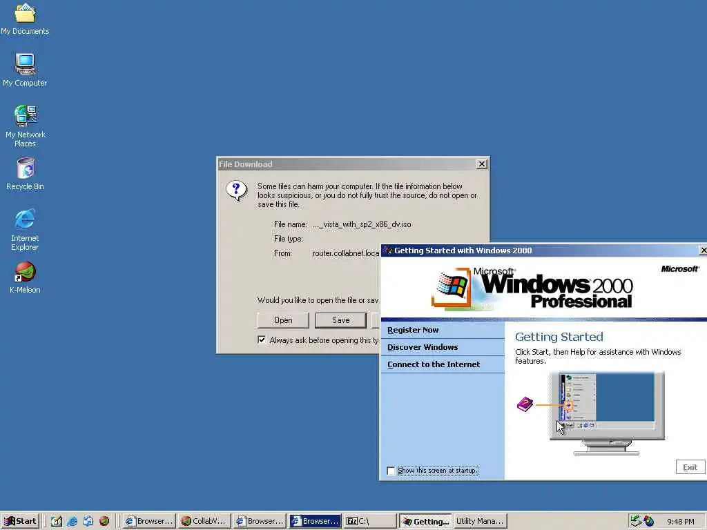This screenshot has width=707, height=530.
Task: Click Exit in the Getting Started window
Action: coord(690,467)
